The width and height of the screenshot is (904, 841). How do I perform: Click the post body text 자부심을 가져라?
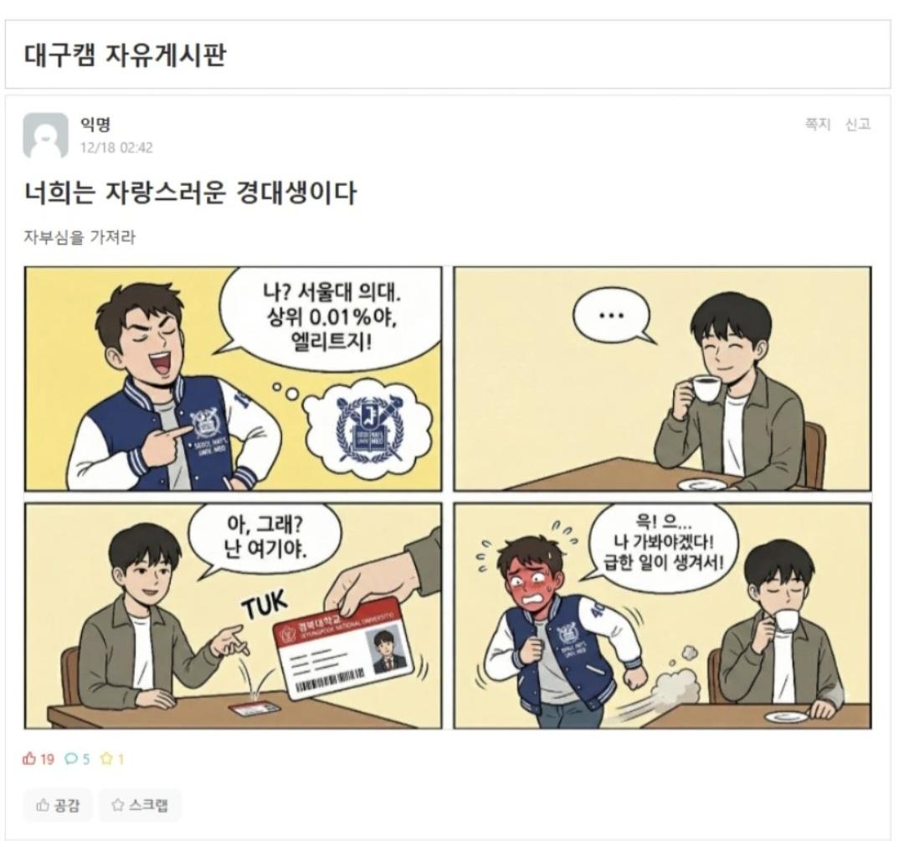coord(80,237)
